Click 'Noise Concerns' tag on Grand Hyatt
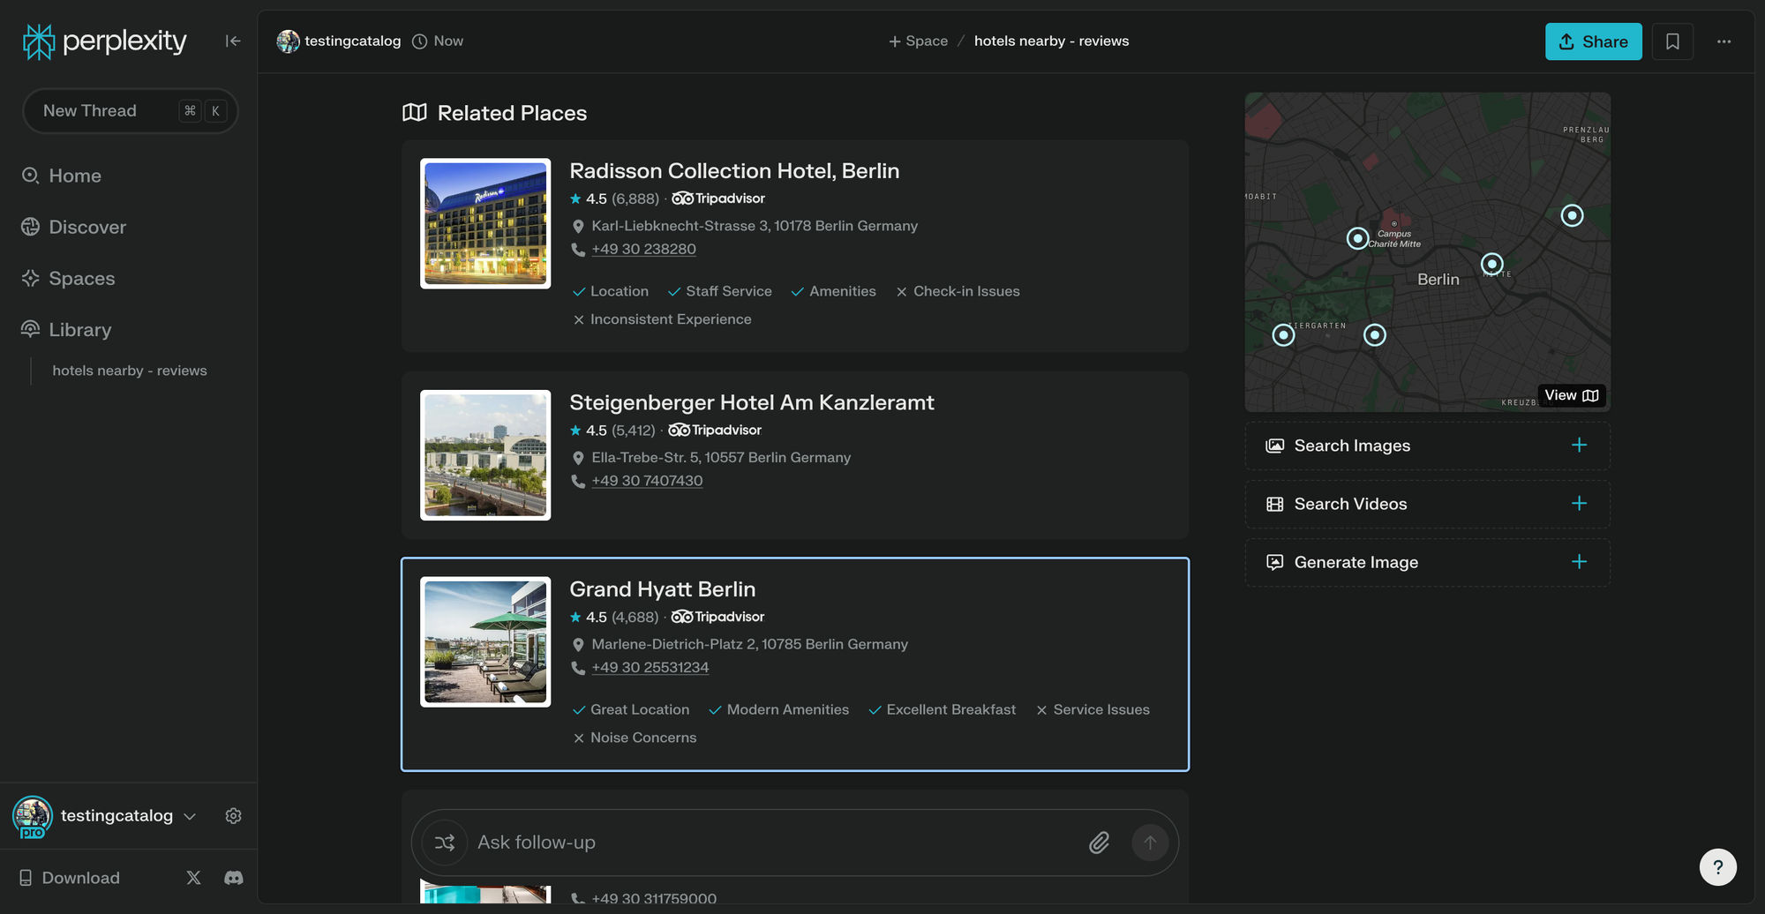The height and width of the screenshot is (914, 1765). (635, 738)
